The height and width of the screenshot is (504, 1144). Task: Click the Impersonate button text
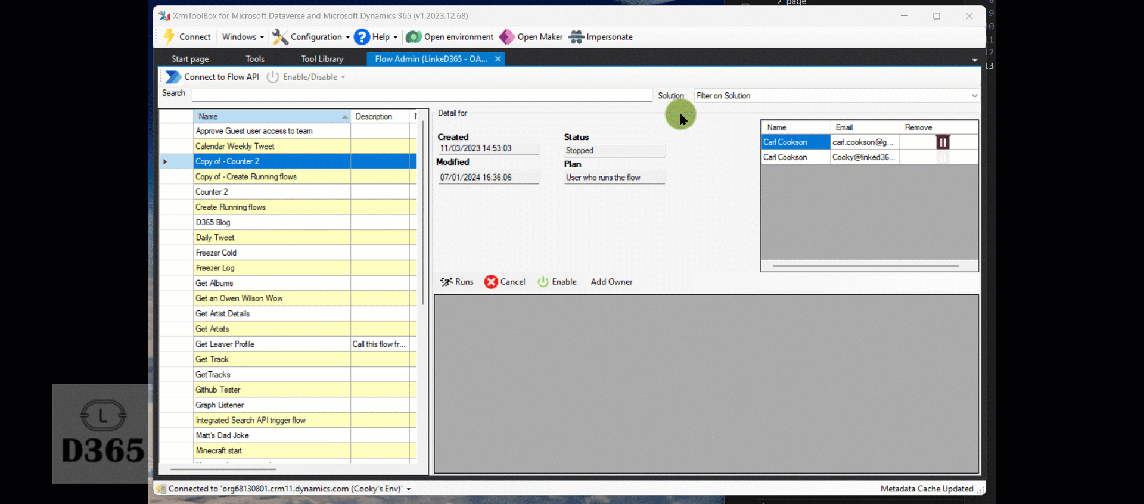(x=609, y=37)
